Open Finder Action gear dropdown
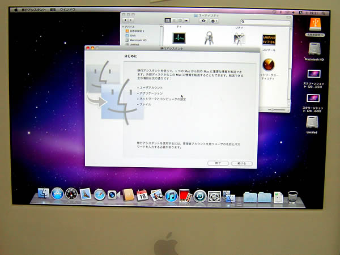340x255 pixels. [214, 21]
